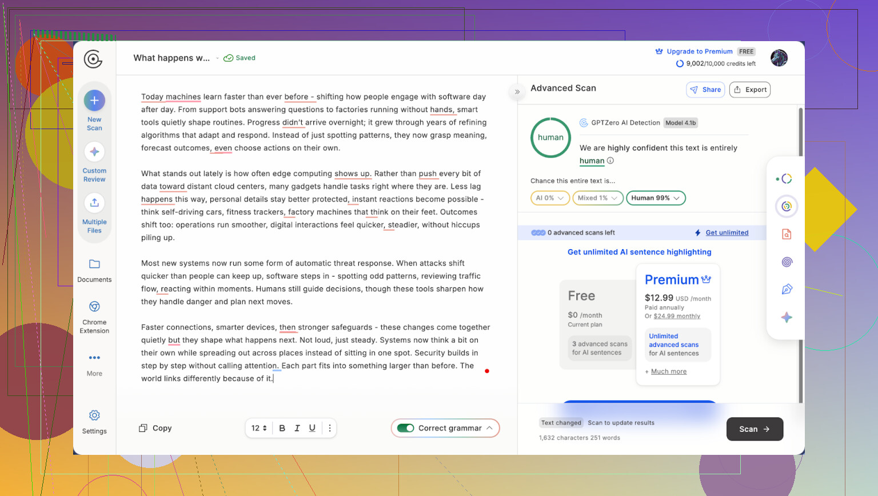Click the New Scan plus icon
878x496 pixels.
pyautogui.click(x=94, y=101)
